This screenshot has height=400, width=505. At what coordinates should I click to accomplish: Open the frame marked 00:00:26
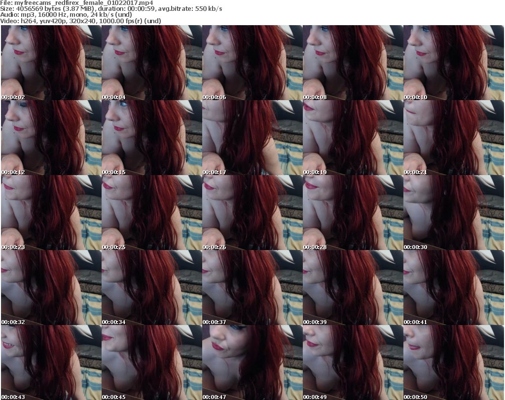tap(252, 213)
